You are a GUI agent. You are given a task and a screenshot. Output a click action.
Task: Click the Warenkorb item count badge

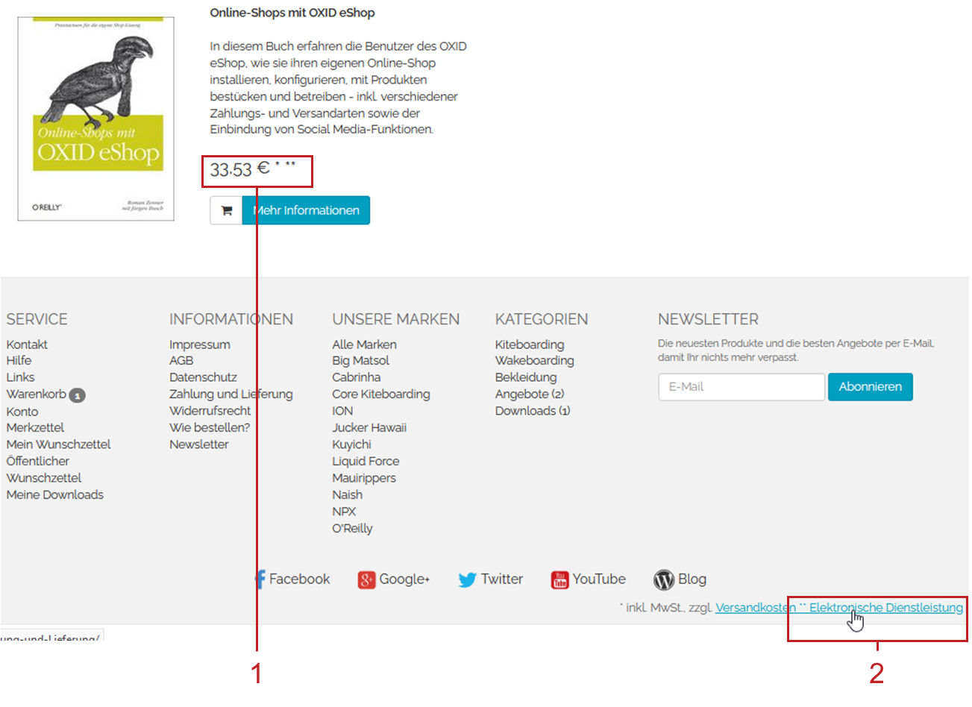(x=78, y=395)
